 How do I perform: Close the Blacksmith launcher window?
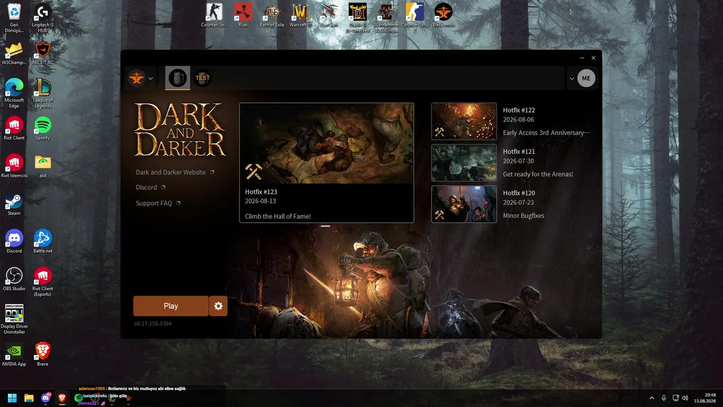point(594,58)
